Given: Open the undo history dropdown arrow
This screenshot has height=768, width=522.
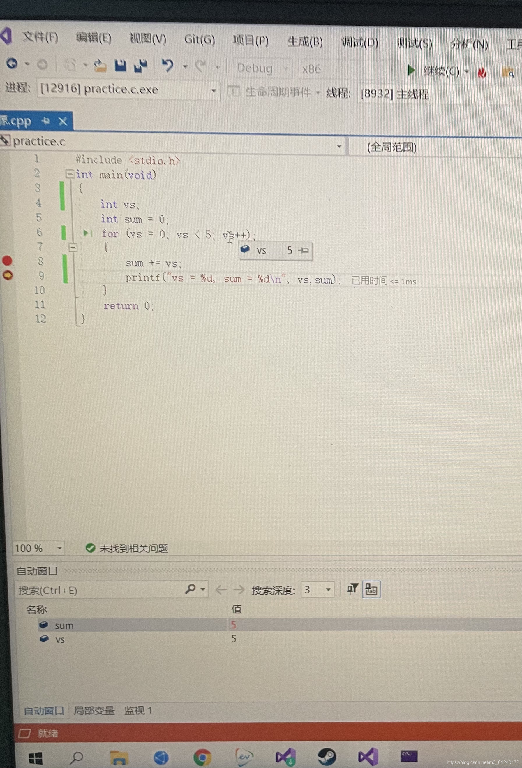Looking at the screenshot, I should (185, 66).
